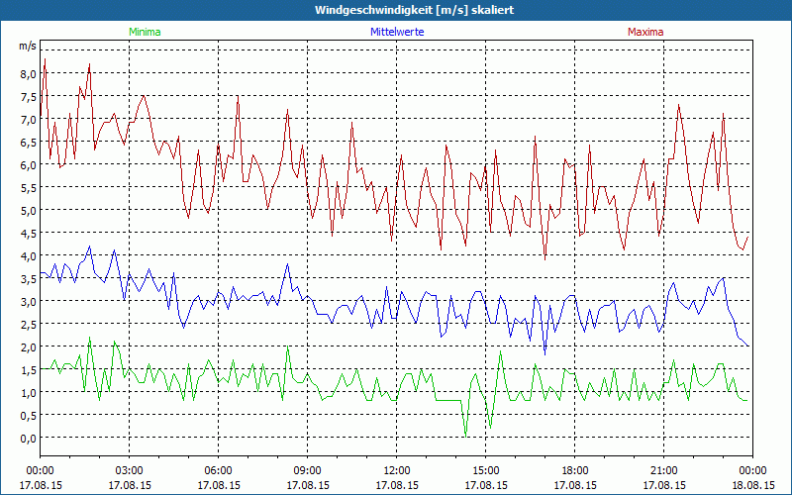Click the 0,0 value on y-axis

coord(27,438)
